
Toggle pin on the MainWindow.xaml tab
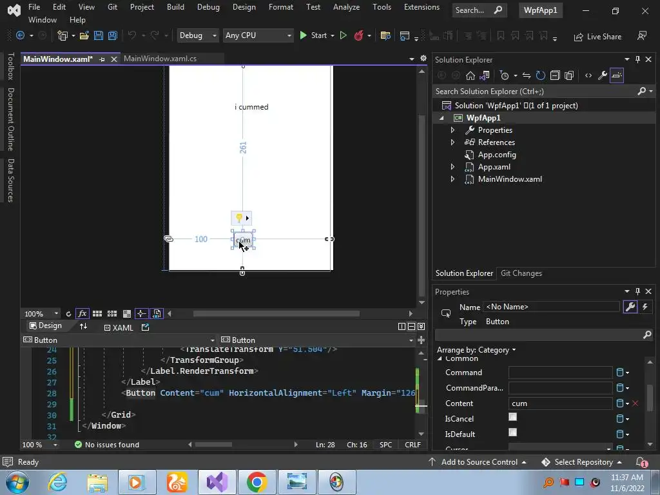102,59
